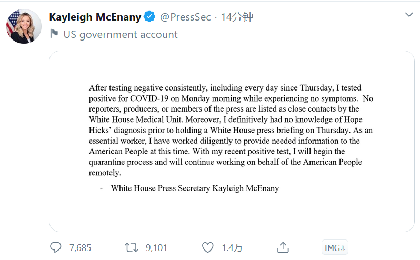Click the reply speech bubble icon
420x260 pixels.
click(56, 247)
